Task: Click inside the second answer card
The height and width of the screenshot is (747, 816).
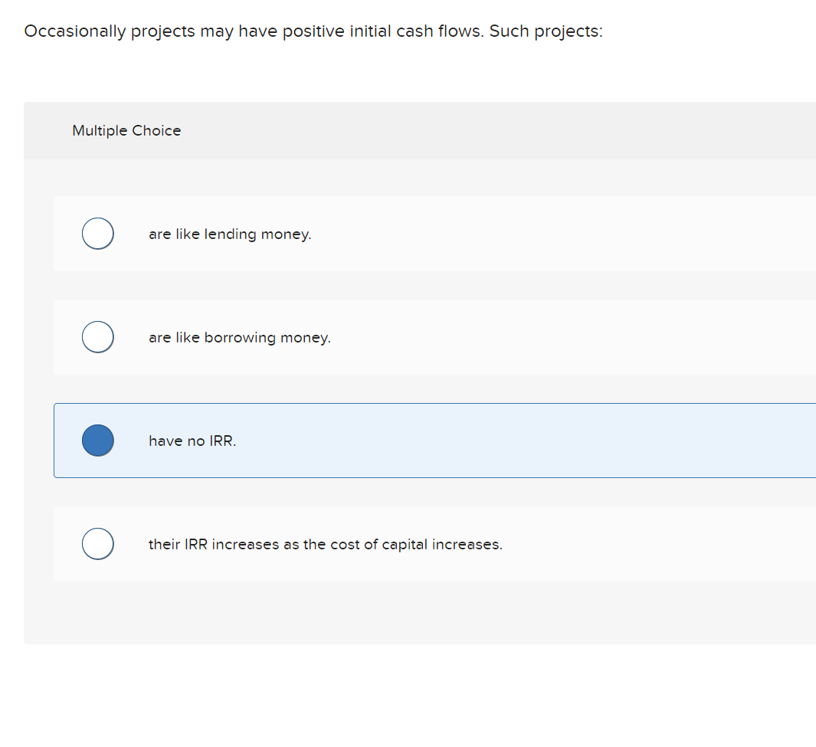Action: pyautogui.click(x=383, y=337)
